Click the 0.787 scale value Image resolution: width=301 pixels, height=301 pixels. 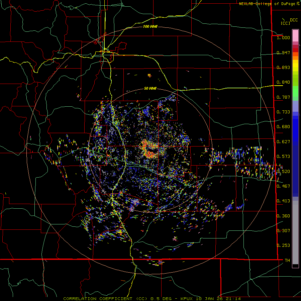click(283, 97)
